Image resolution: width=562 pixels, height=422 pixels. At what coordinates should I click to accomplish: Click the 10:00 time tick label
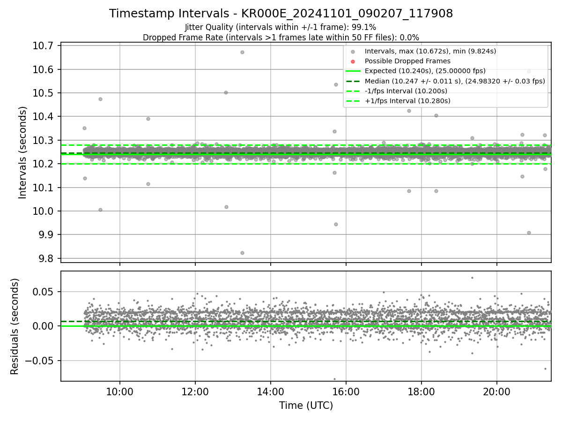pos(120,392)
